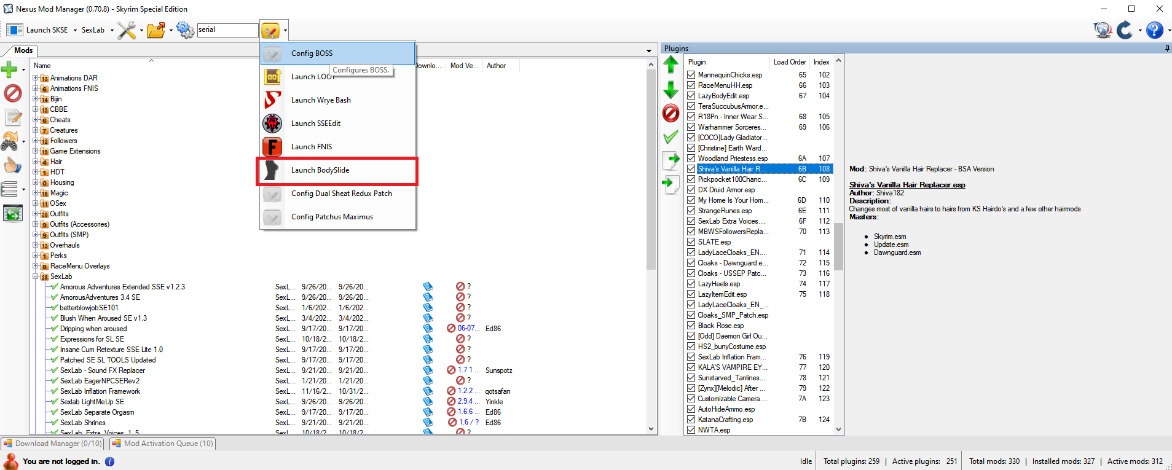This screenshot has height=470, width=1172.
Task: Click the notepad and pencil icon in Mods sidebar
Action: pyautogui.click(x=13, y=117)
